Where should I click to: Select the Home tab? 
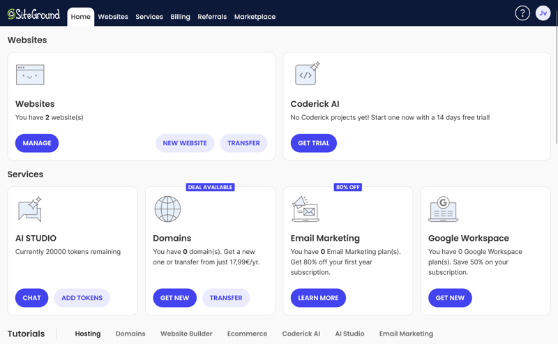81,17
